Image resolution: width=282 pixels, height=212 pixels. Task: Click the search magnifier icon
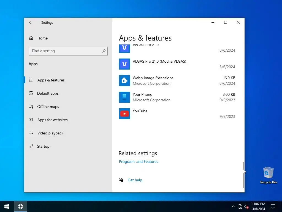click(104, 51)
